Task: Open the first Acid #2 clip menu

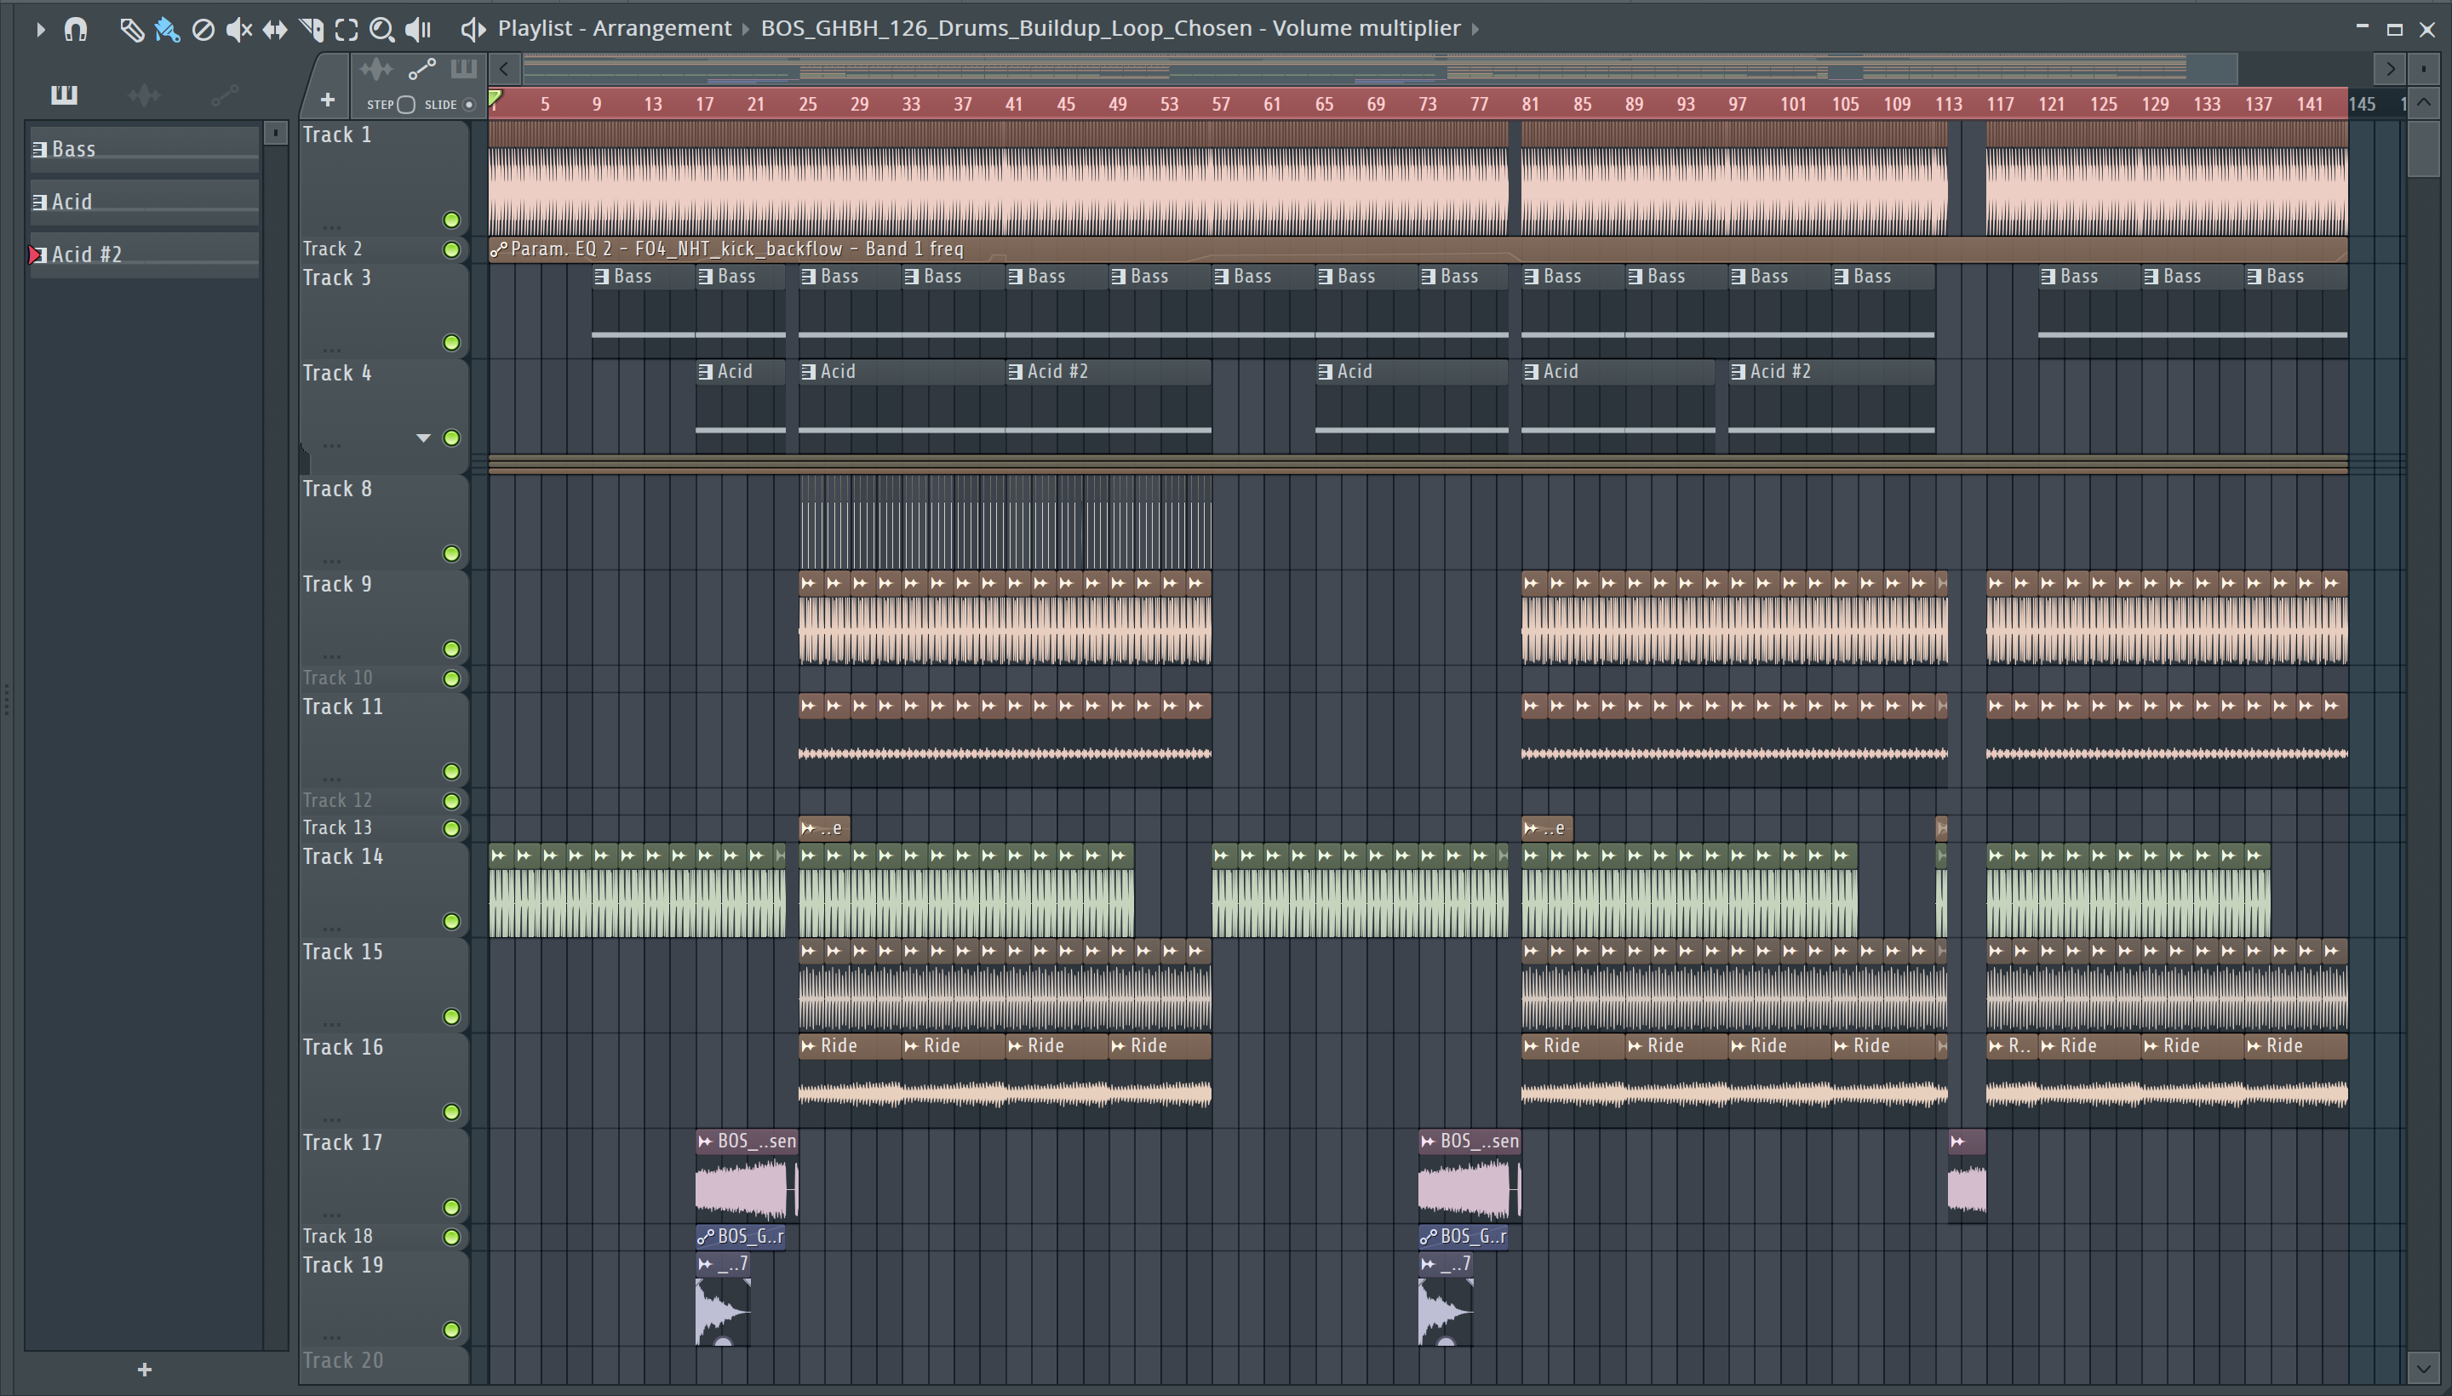Action: coord(1016,371)
